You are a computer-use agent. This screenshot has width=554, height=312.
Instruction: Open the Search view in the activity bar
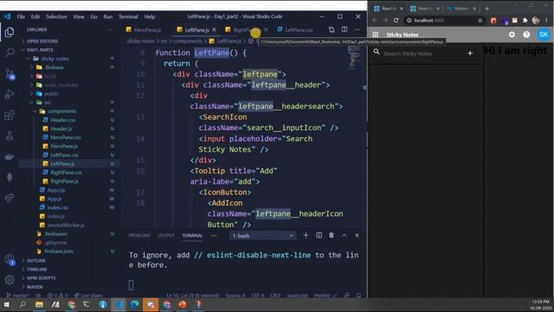point(10,53)
